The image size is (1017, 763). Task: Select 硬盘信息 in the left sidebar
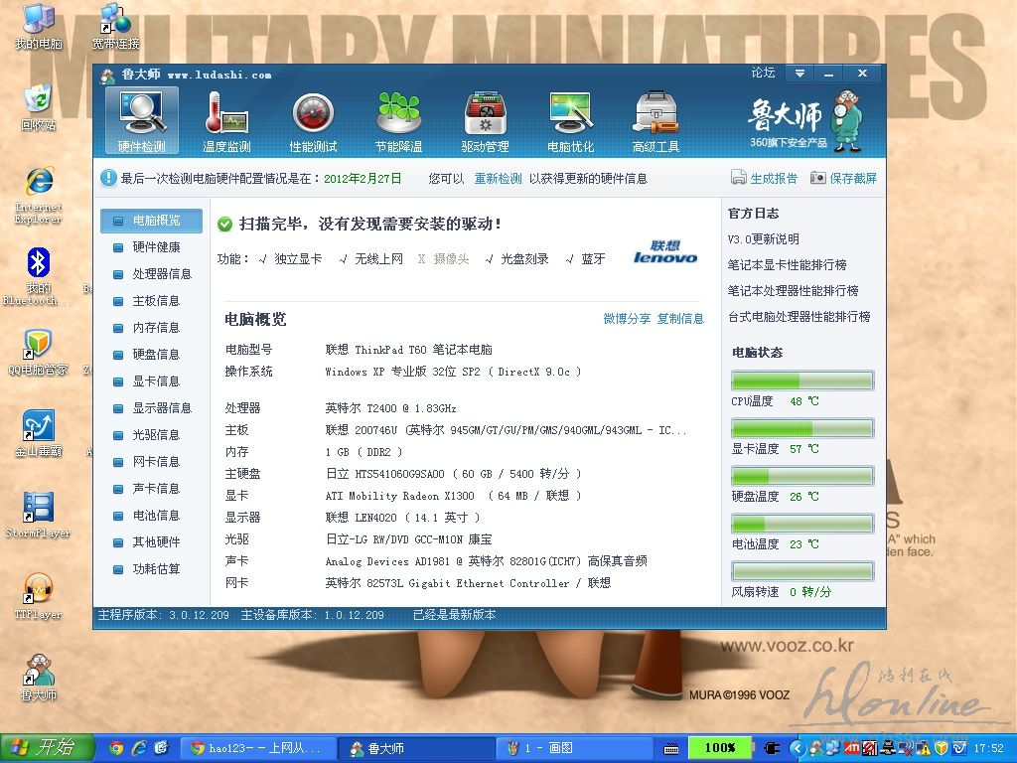click(156, 355)
